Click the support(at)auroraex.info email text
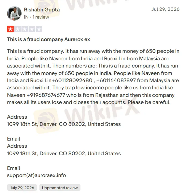 click(x=36, y=175)
